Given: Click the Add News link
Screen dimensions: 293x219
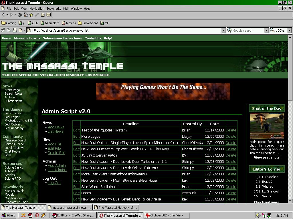Looking at the screenshot, I should click(x=56, y=127).
